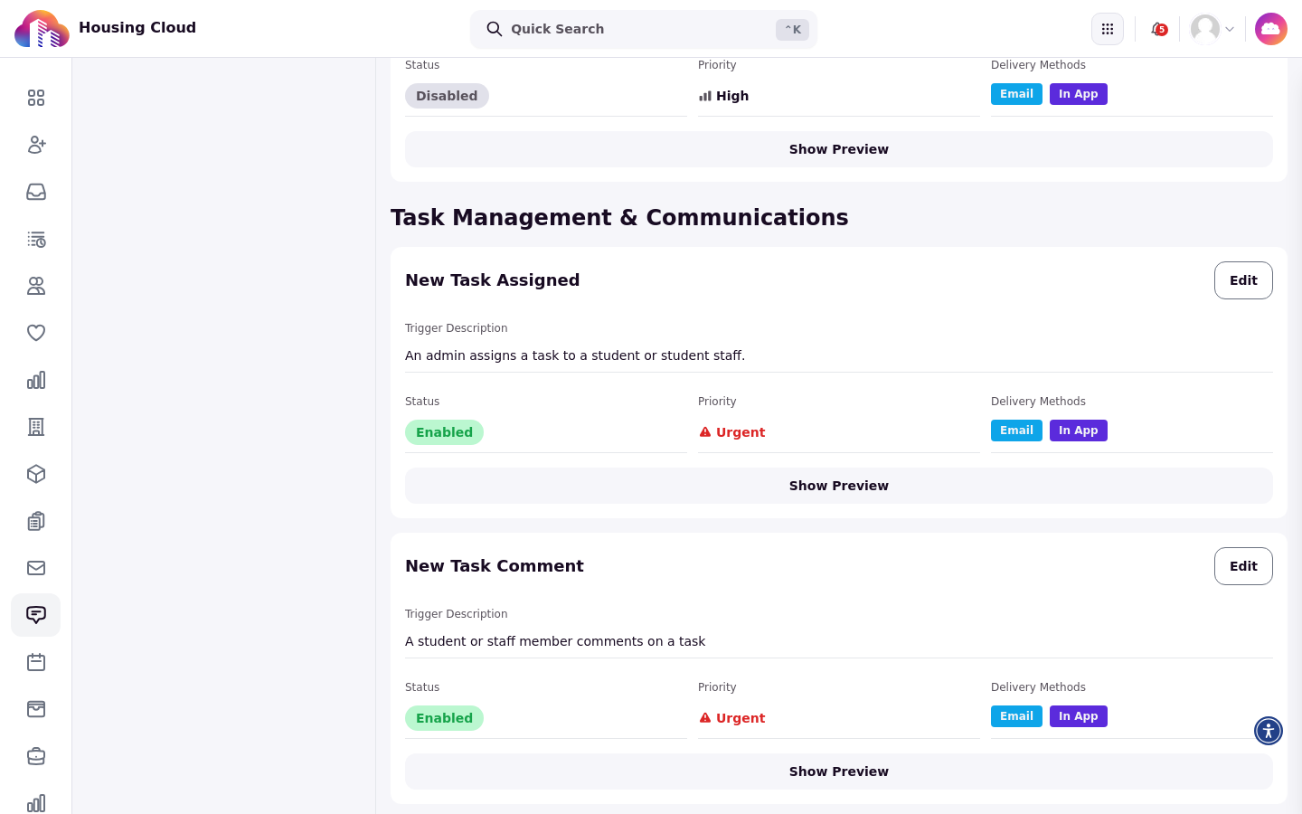Open the archive box icon in sidebar
The image size is (1302, 814).
36,709
